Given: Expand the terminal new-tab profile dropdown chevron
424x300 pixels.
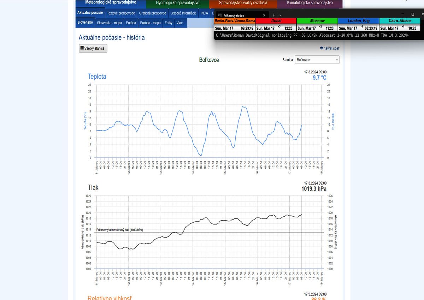Looking at the screenshot, I should [x=280, y=15].
